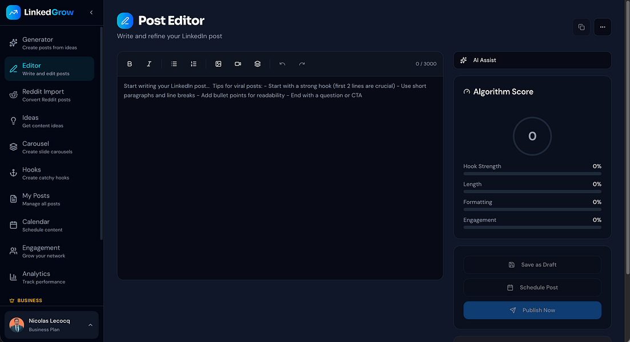Open the Generator sparkle icon
This screenshot has height=342, width=630.
pyautogui.click(x=13, y=43)
